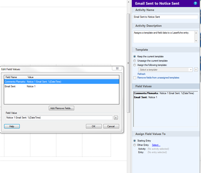The height and width of the screenshot is (173, 201).
Task: Click Email Sent: Notice 1 in Field Values panel
Action: point(146,97)
